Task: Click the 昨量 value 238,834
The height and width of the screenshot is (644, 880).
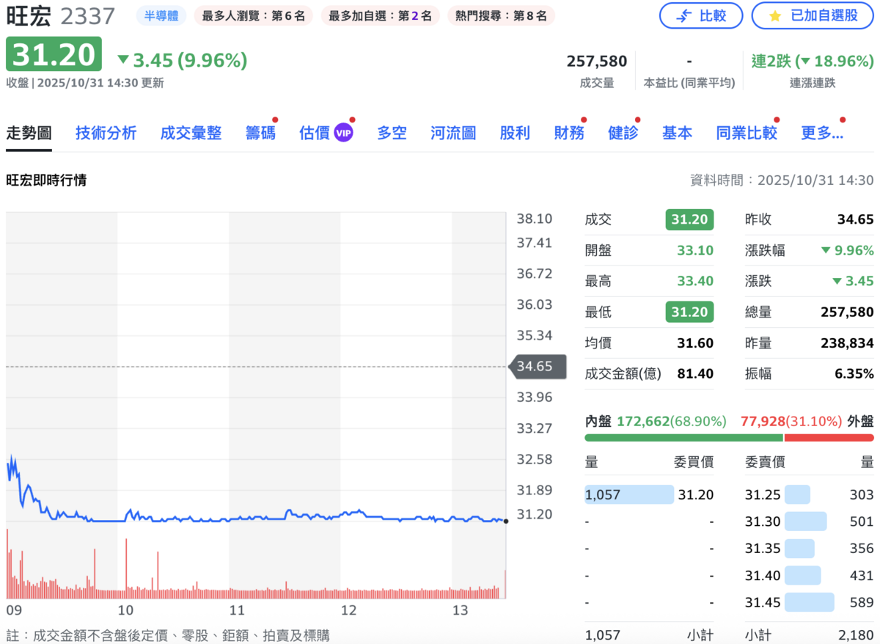Action: tap(847, 343)
